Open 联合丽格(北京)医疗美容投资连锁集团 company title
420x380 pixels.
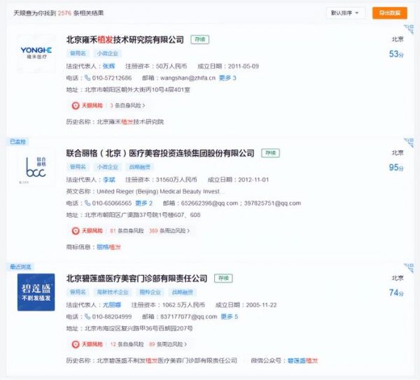pos(160,153)
